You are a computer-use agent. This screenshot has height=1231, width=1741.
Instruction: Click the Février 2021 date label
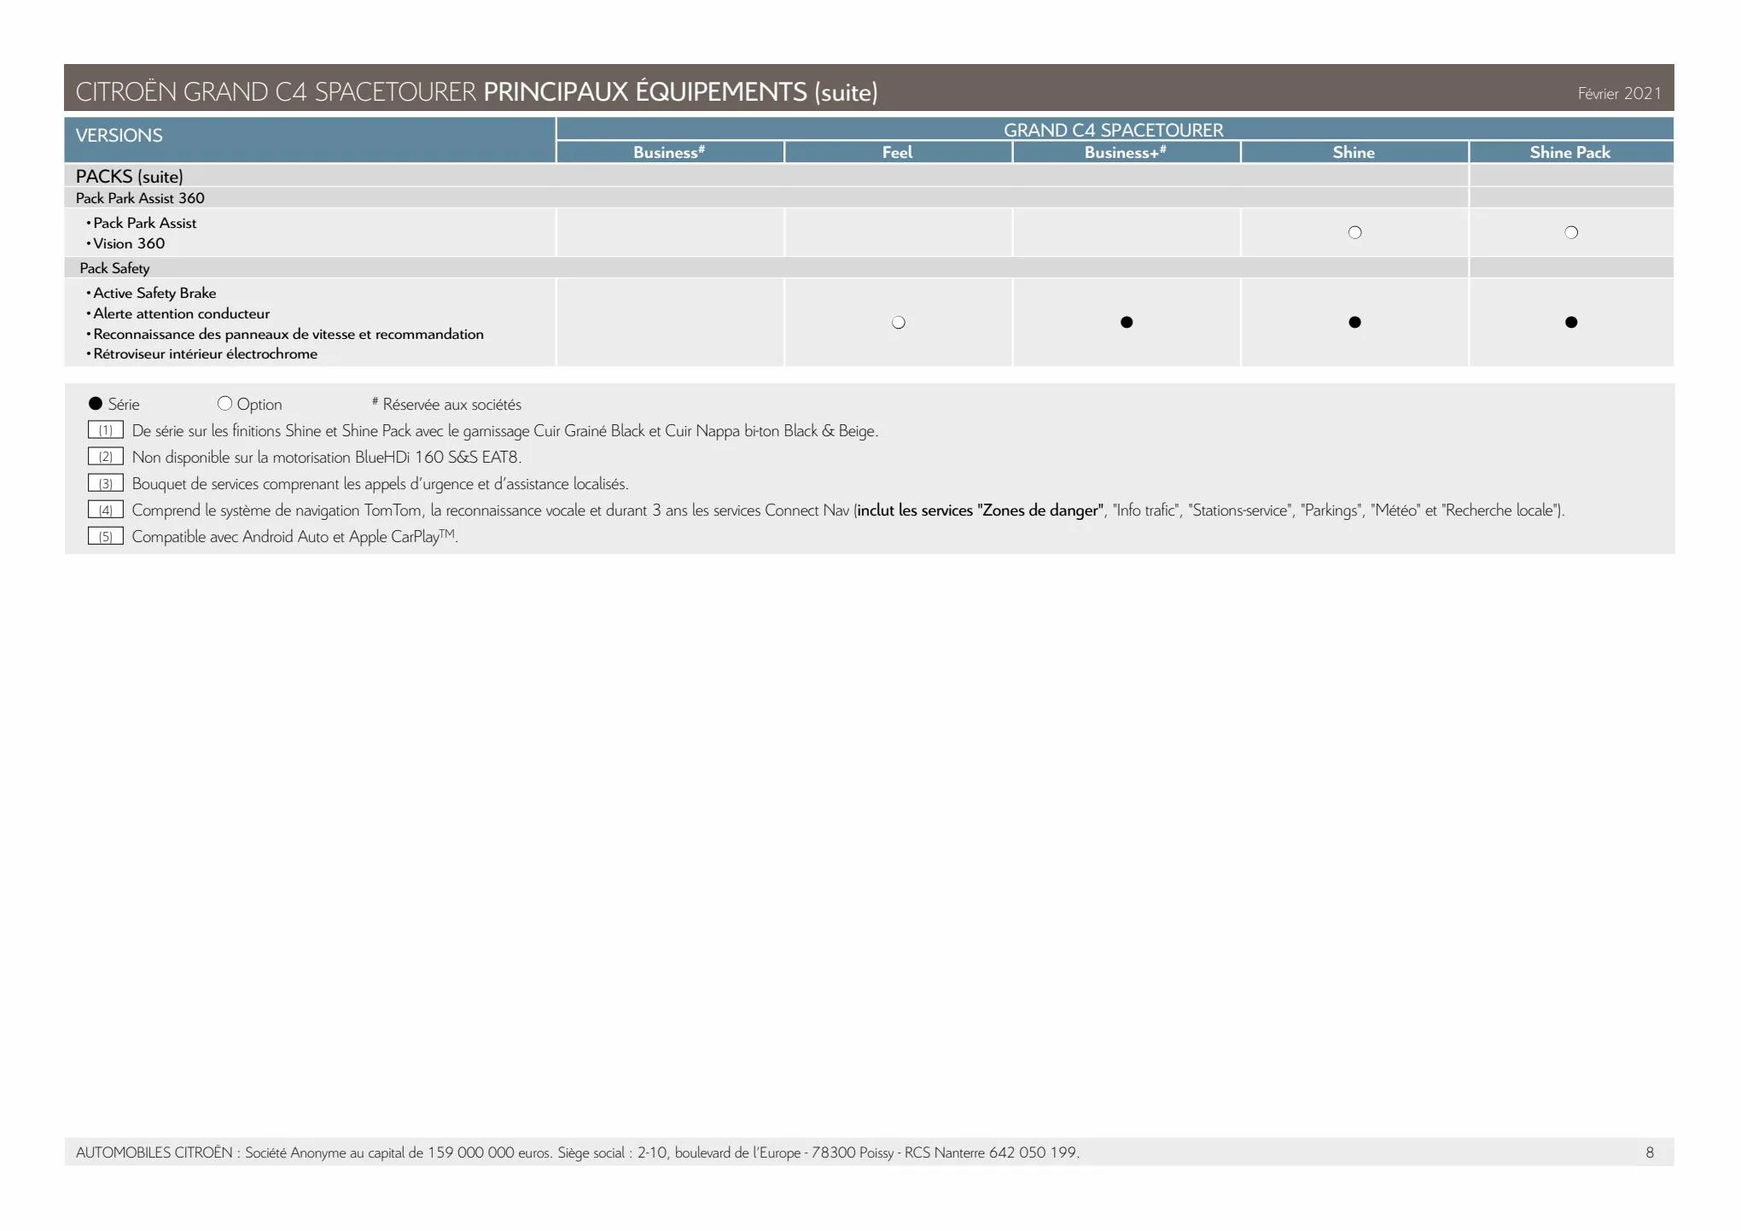click(x=1619, y=94)
